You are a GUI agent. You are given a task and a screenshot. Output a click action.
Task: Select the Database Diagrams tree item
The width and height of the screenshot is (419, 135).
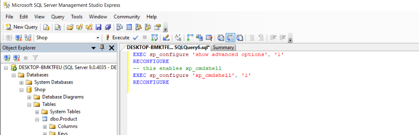pos(63,97)
